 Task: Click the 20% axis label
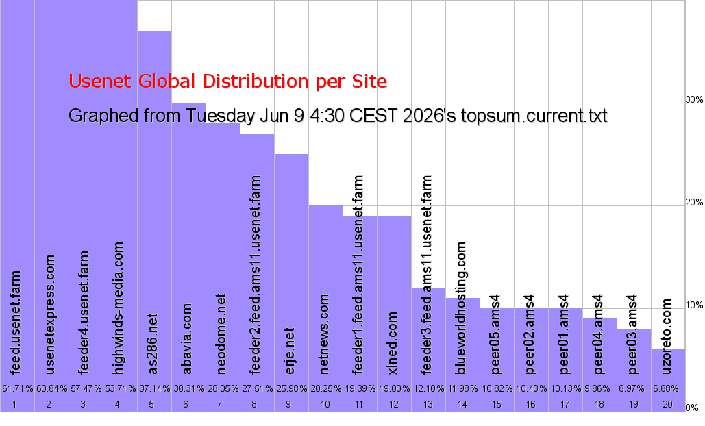(x=694, y=203)
